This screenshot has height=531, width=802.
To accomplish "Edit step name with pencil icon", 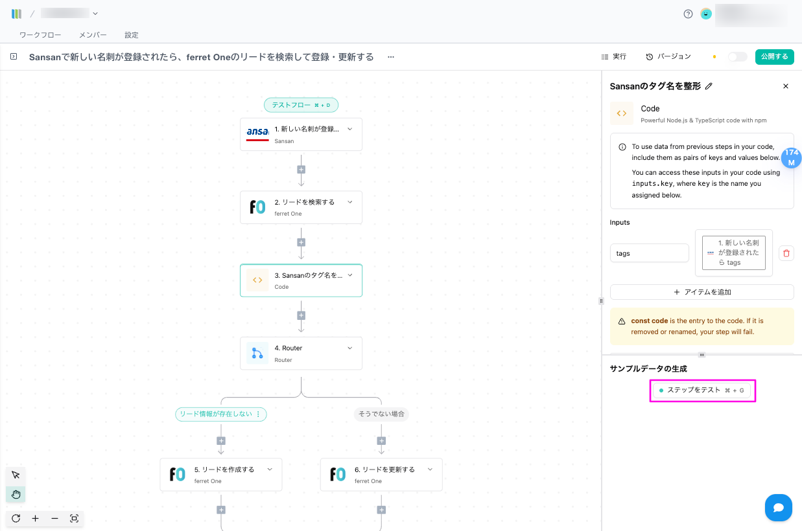I will (x=709, y=86).
